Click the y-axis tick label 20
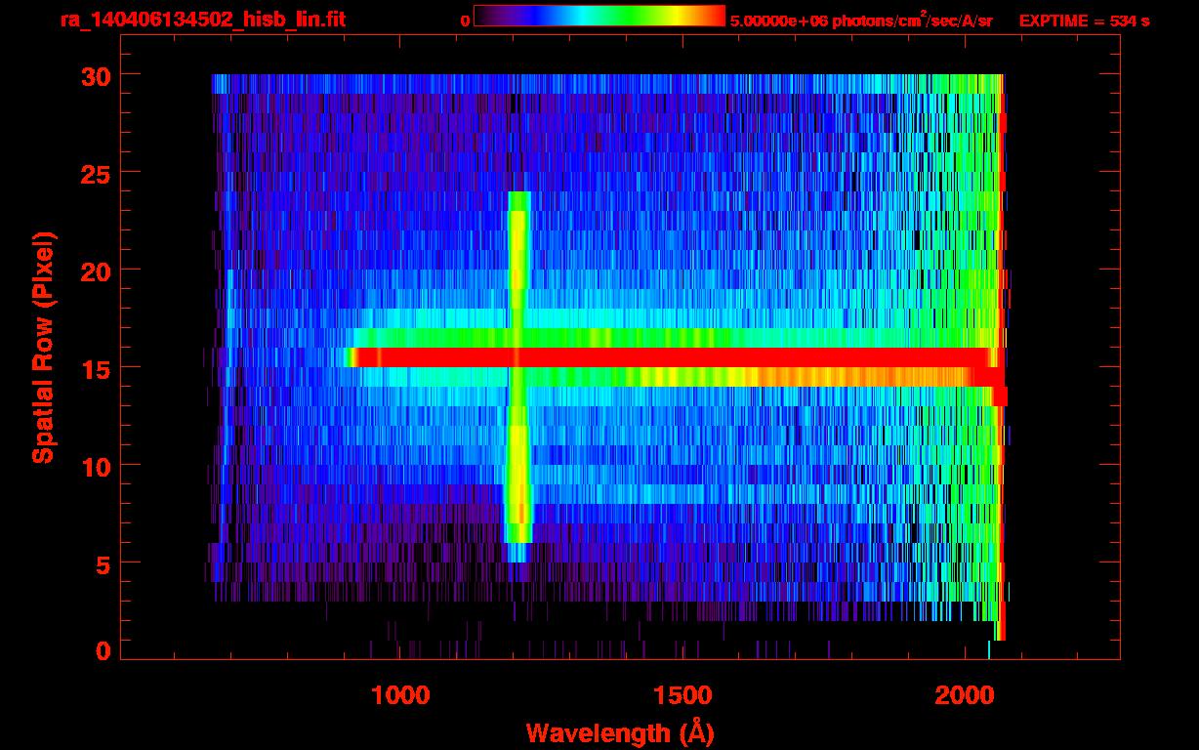The width and height of the screenshot is (1199, 750). click(x=95, y=271)
